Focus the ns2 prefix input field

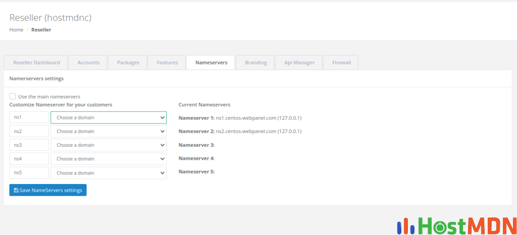29,131
